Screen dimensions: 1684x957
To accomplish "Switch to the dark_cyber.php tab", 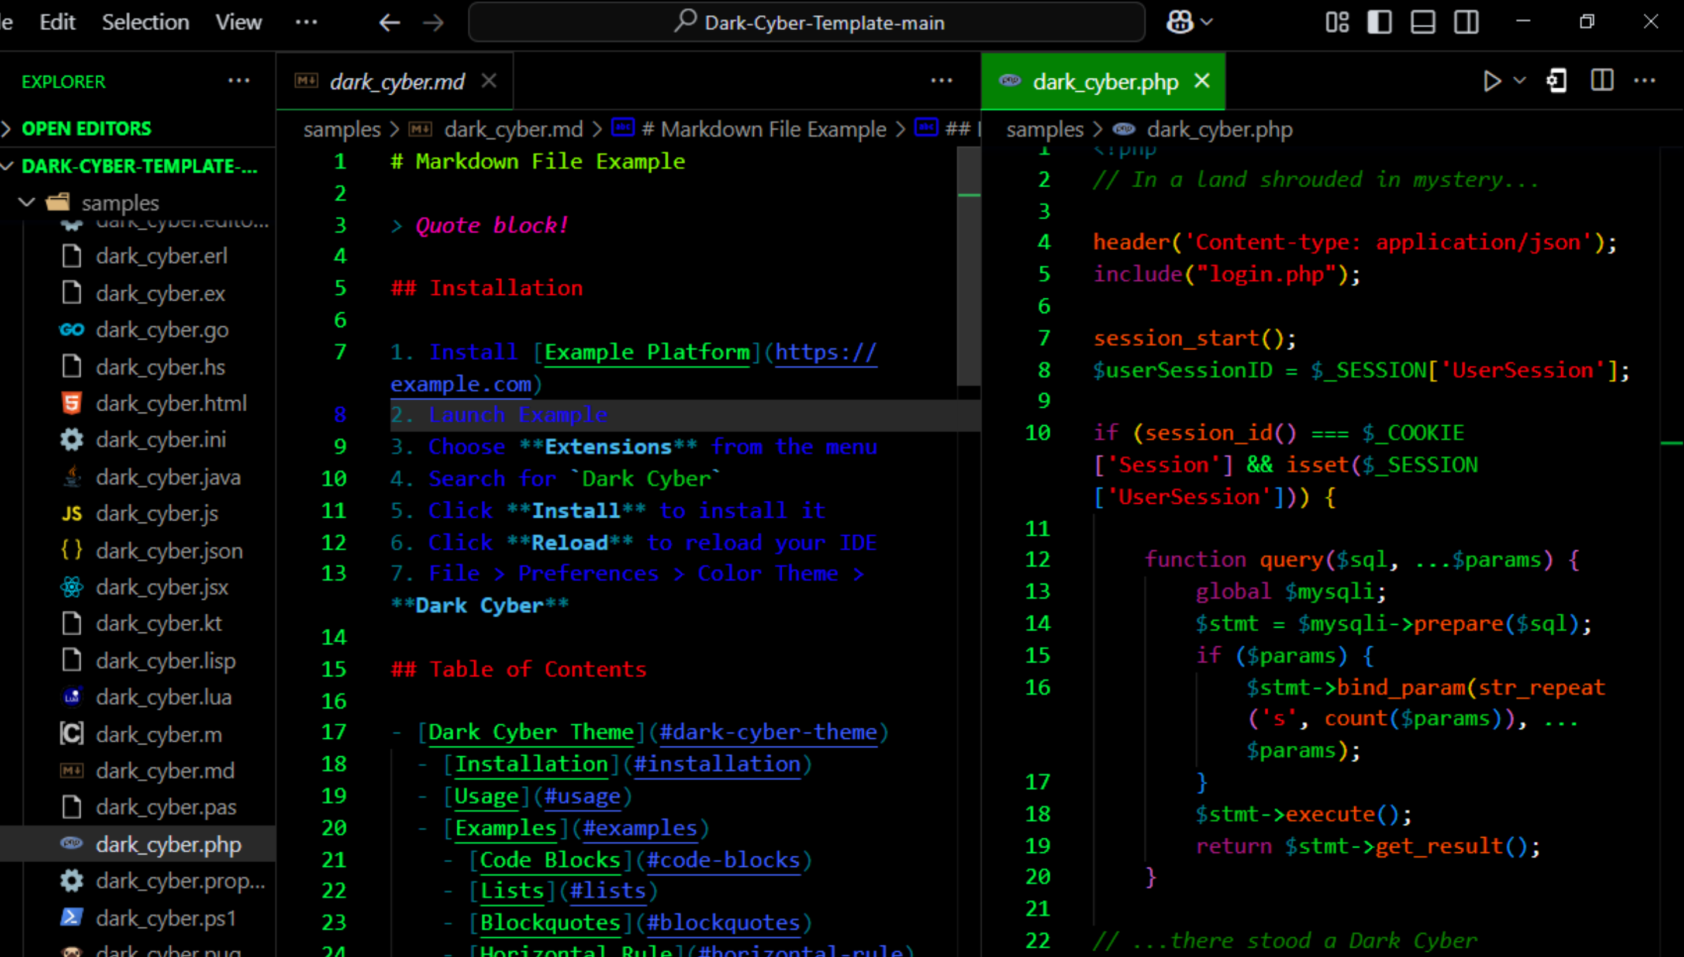I will pyautogui.click(x=1105, y=81).
